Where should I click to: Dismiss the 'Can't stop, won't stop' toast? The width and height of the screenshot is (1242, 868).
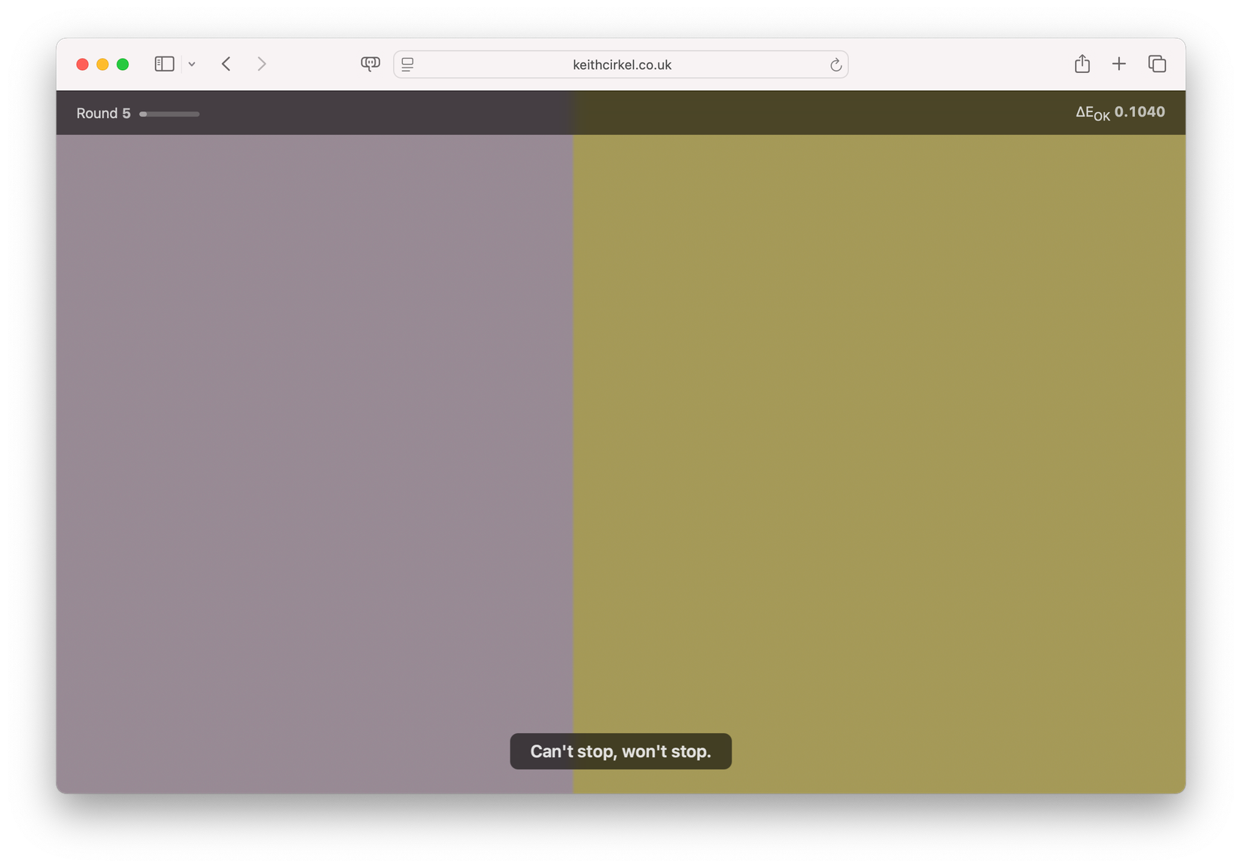(x=620, y=751)
